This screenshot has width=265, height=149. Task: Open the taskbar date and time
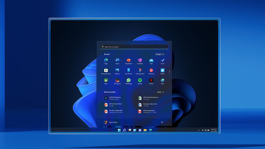pyautogui.click(x=213, y=130)
